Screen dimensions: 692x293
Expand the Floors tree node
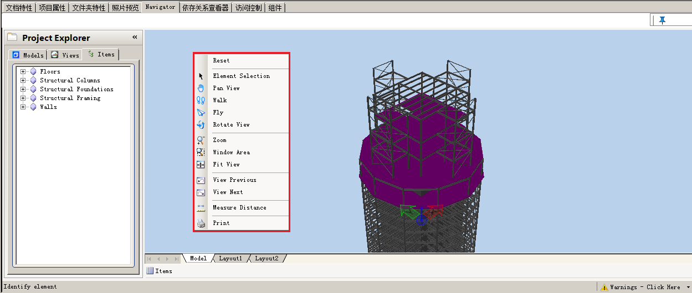23,71
